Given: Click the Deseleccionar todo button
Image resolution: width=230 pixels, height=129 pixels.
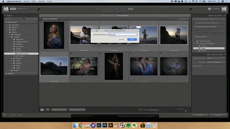Looking at the screenshot, I should pos(77,110).
